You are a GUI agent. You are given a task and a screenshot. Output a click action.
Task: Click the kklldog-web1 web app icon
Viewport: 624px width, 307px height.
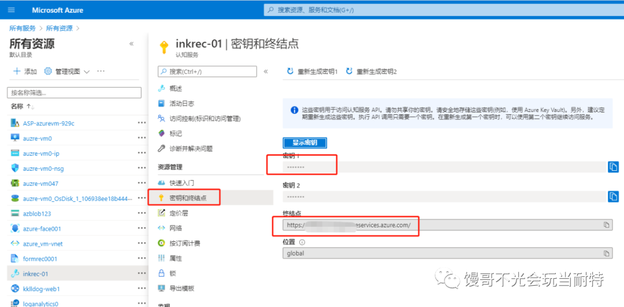15,289
